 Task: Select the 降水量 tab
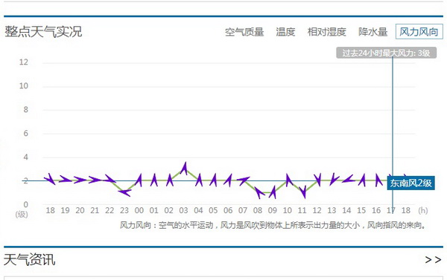coord(373,32)
